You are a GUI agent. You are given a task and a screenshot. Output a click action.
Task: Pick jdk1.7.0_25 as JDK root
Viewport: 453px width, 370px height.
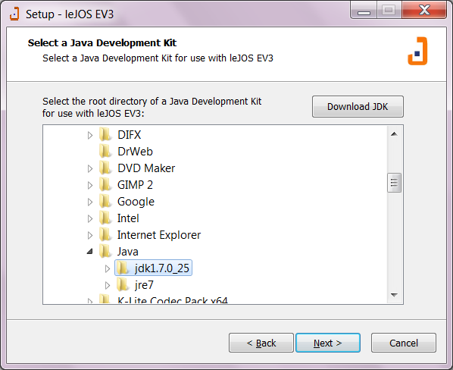(x=162, y=268)
